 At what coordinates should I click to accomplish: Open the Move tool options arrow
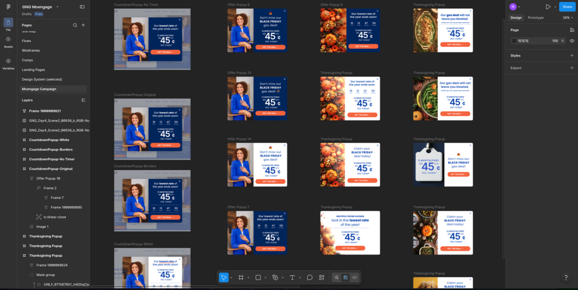click(231, 278)
